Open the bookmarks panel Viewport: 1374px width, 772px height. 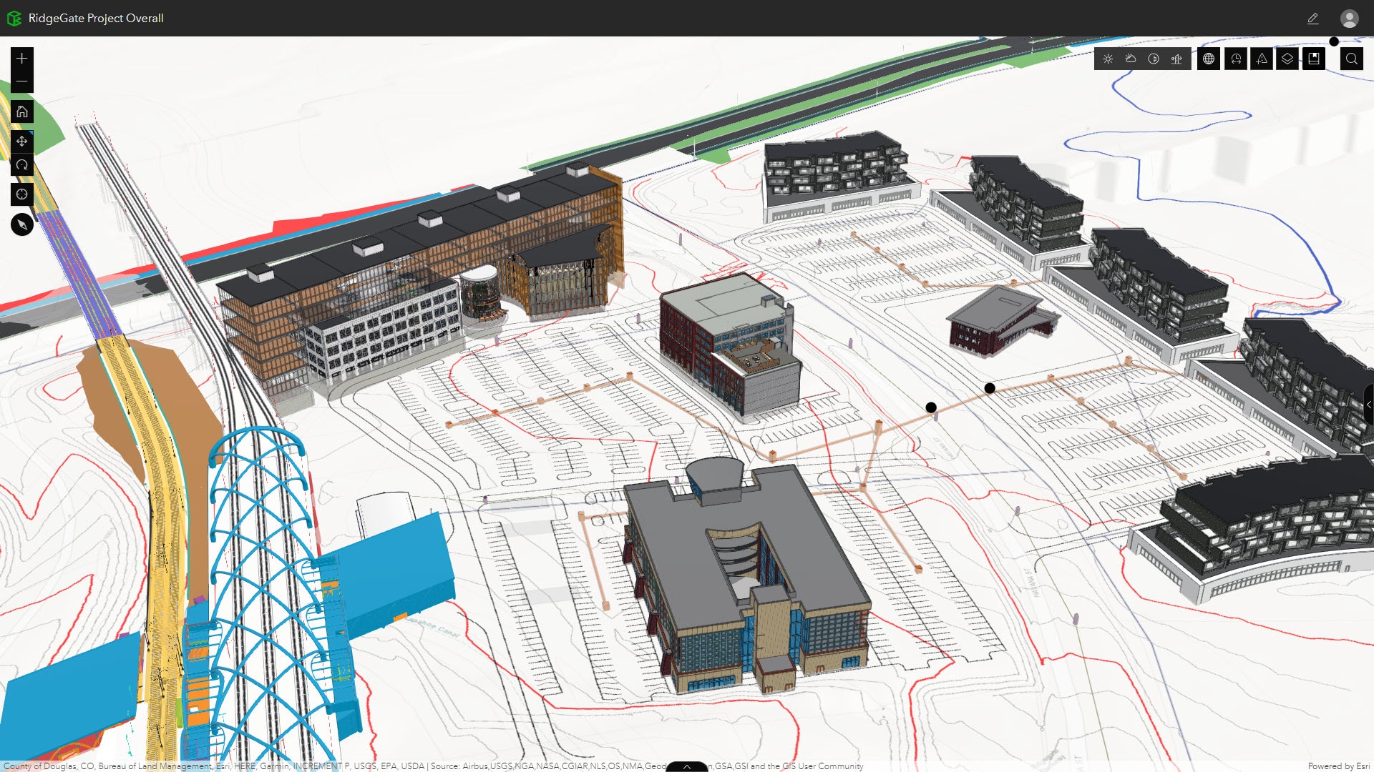[x=1314, y=59]
